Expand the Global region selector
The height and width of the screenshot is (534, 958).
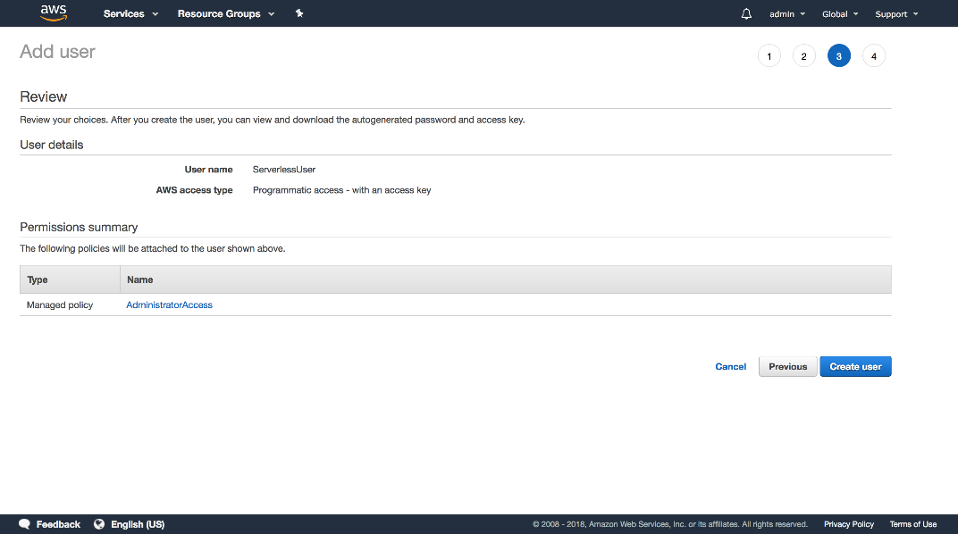[840, 13]
